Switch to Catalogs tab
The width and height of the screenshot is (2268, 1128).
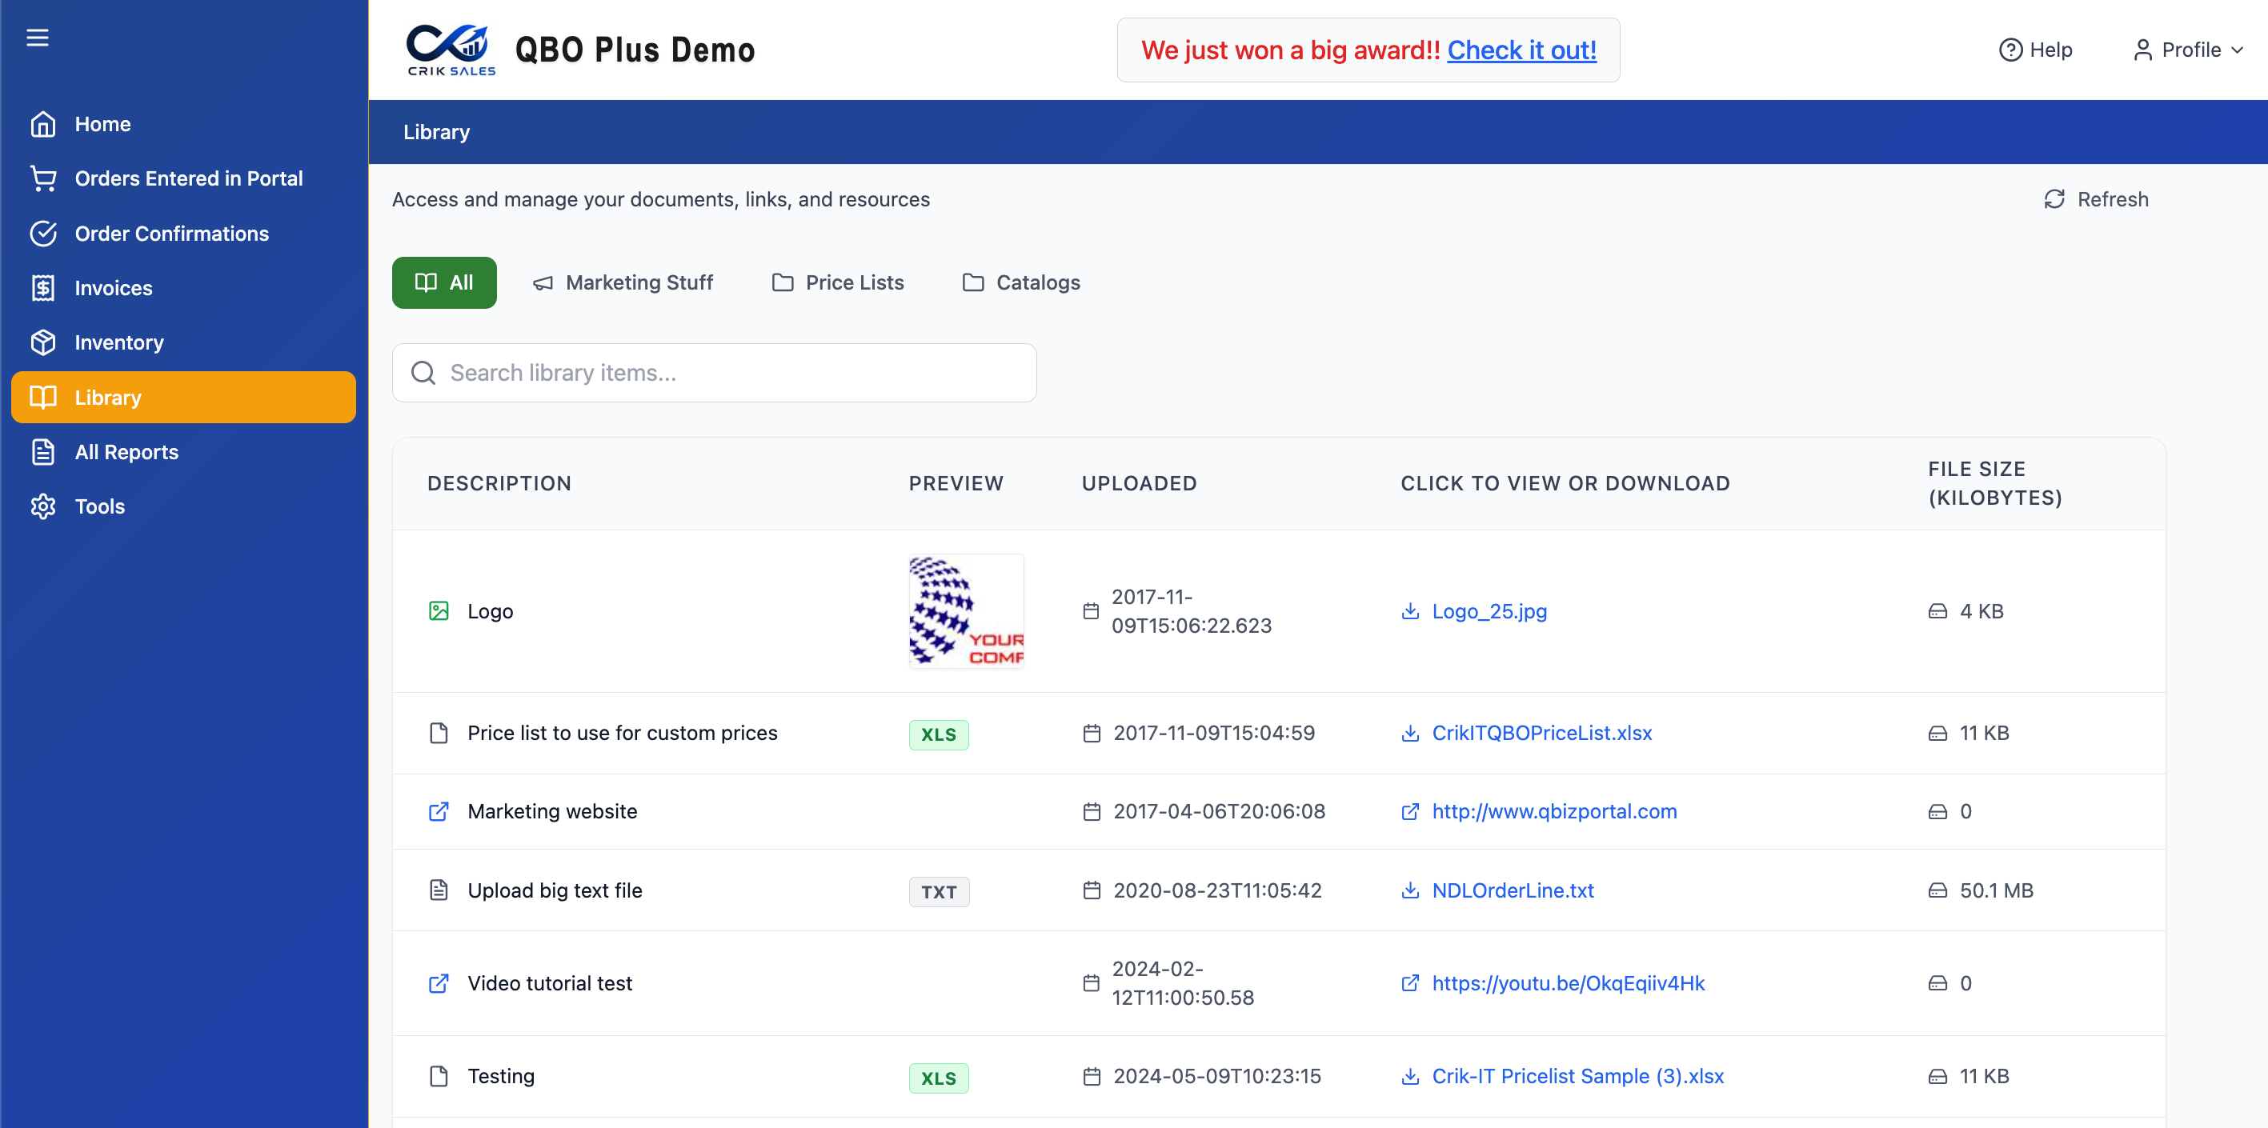(x=1020, y=282)
